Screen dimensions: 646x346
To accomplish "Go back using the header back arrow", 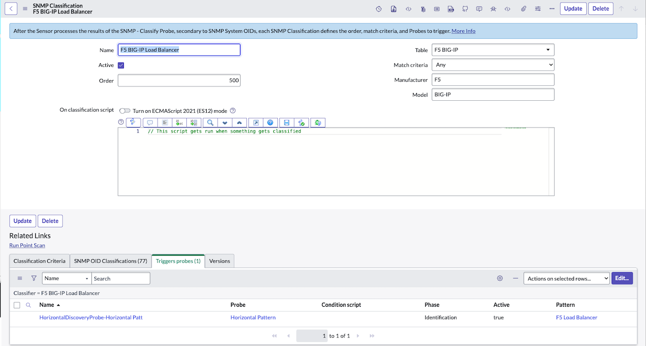I will pos(11,8).
